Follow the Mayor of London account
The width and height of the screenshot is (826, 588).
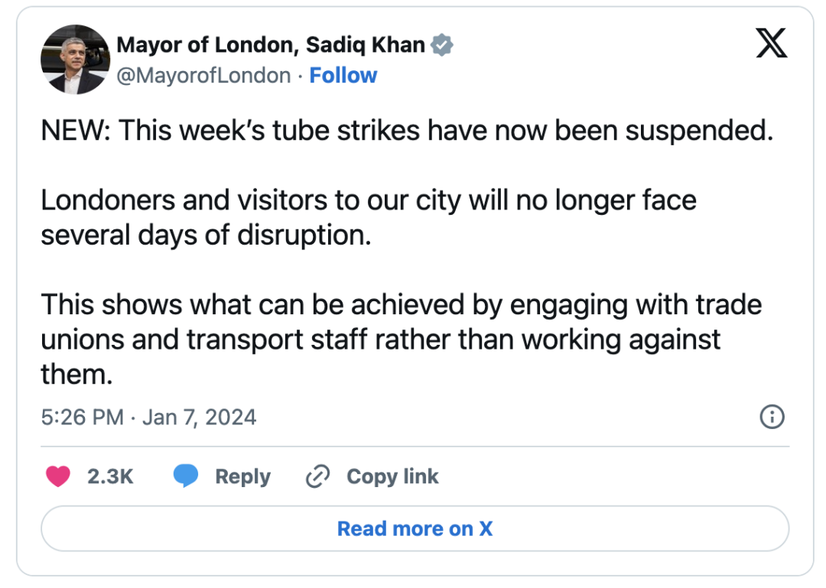pos(343,76)
